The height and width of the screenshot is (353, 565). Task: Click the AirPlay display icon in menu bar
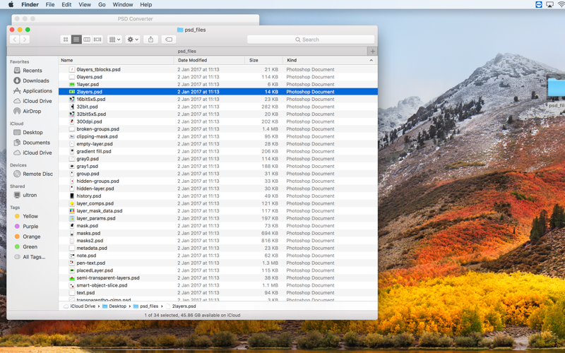point(550,5)
